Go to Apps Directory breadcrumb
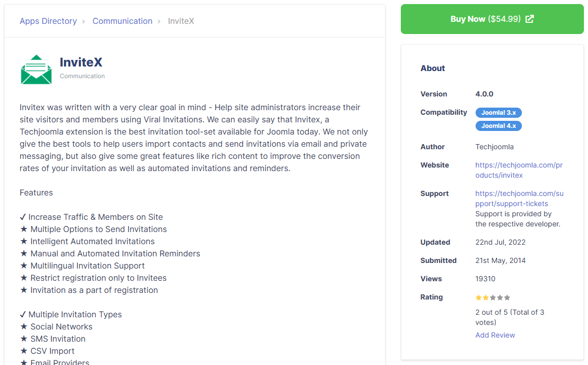The width and height of the screenshot is (588, 365). 48,21
